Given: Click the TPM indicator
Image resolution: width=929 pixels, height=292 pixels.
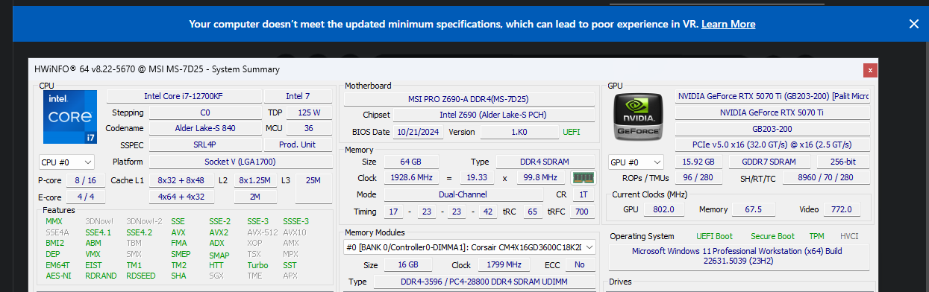Looking at the screenshot, I should click(x=817, y=235).
